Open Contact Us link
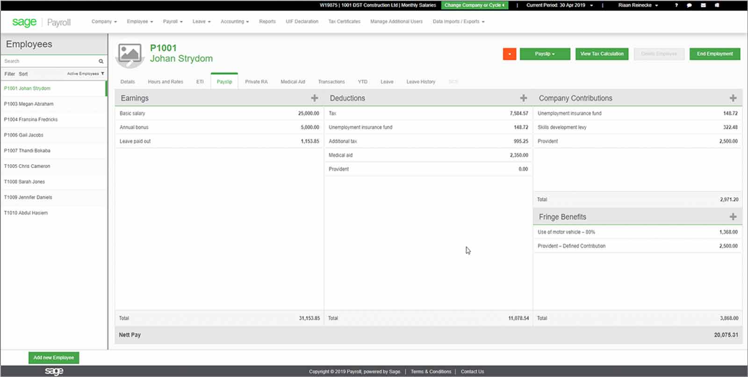Screen dimensions: 748x377 pyautogui.click(x=472, y=371)
